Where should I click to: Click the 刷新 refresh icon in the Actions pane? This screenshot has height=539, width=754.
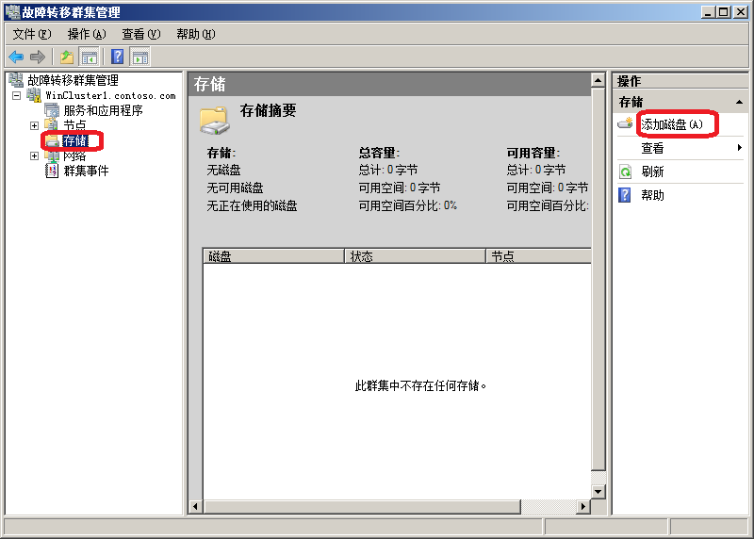point(625,171)
